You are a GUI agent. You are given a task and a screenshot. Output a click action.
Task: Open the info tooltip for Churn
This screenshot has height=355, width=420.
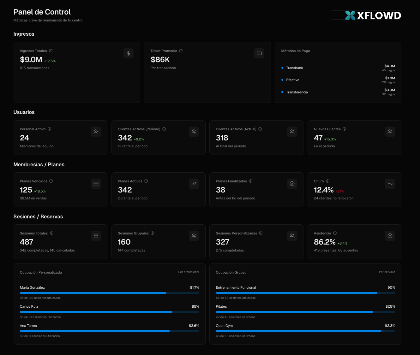click(x=327, y=181)
